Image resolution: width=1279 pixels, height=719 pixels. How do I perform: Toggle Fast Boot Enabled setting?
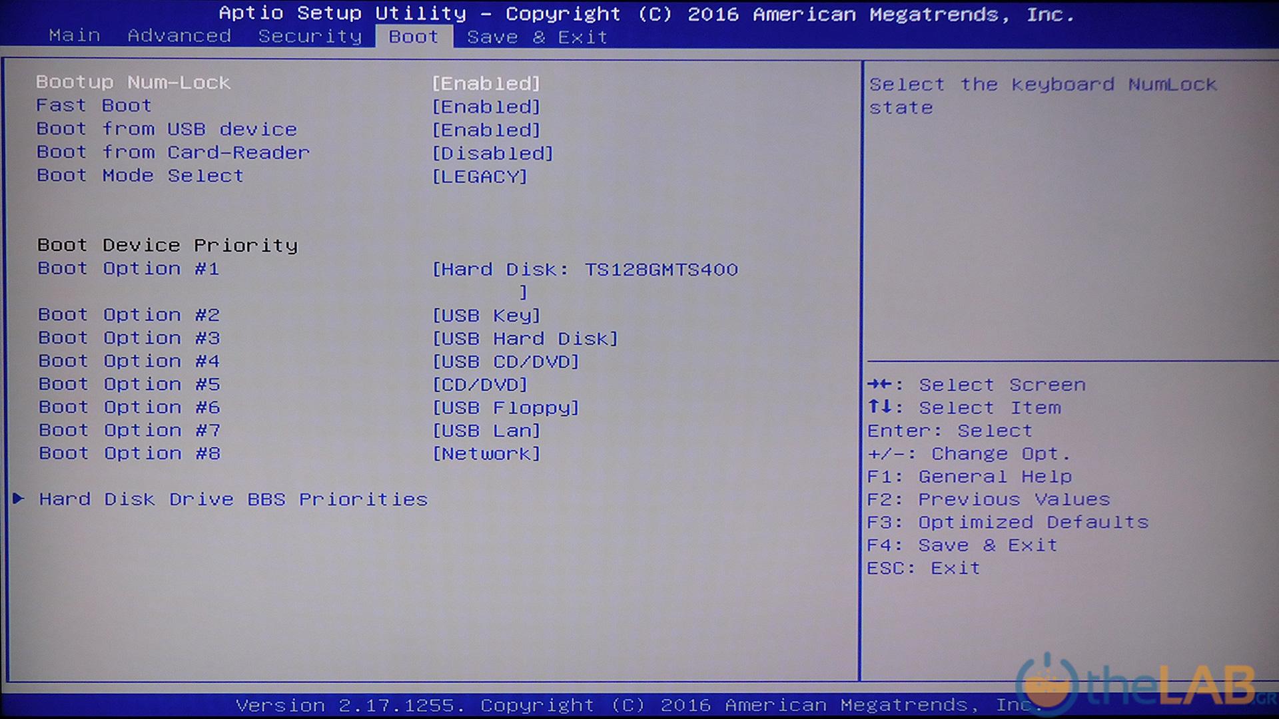point(486,107)
